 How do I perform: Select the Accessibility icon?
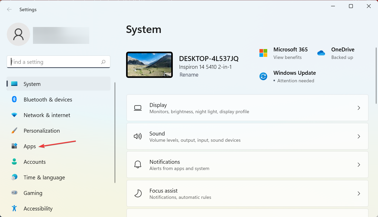coord(14,208)
